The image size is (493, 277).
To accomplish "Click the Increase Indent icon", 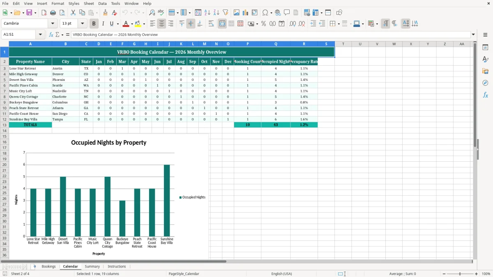I will coord(313,24).
